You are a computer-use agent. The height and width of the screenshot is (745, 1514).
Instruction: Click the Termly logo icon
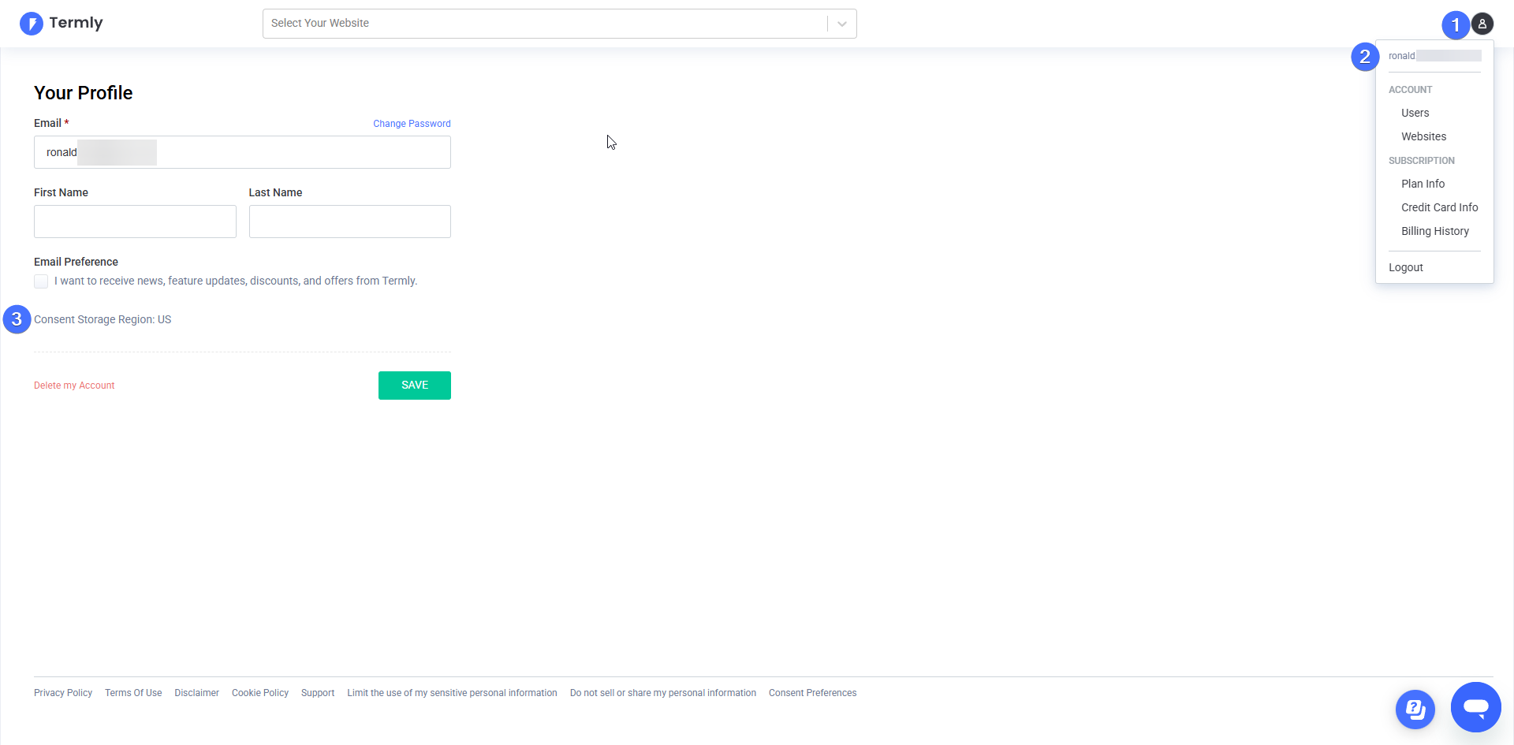click(x=32, y=24)
